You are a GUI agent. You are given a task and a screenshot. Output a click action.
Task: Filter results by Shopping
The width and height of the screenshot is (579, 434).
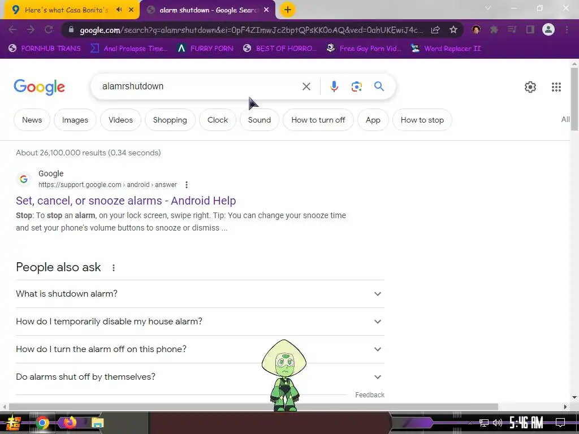click(x=170, y=120)
